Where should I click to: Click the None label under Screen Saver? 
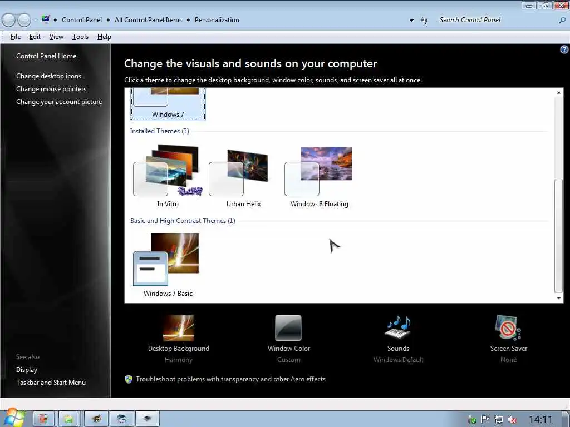(508, 360)
